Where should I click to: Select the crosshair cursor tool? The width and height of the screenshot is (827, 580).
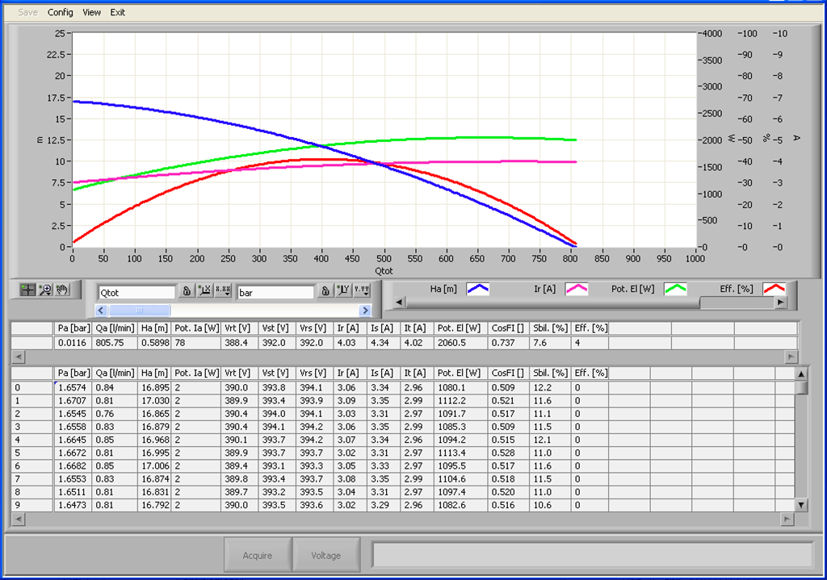(x=28, y=290)
